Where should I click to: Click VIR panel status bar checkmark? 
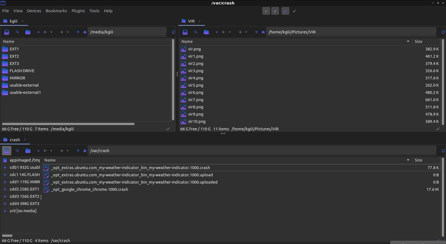(438, 129)
